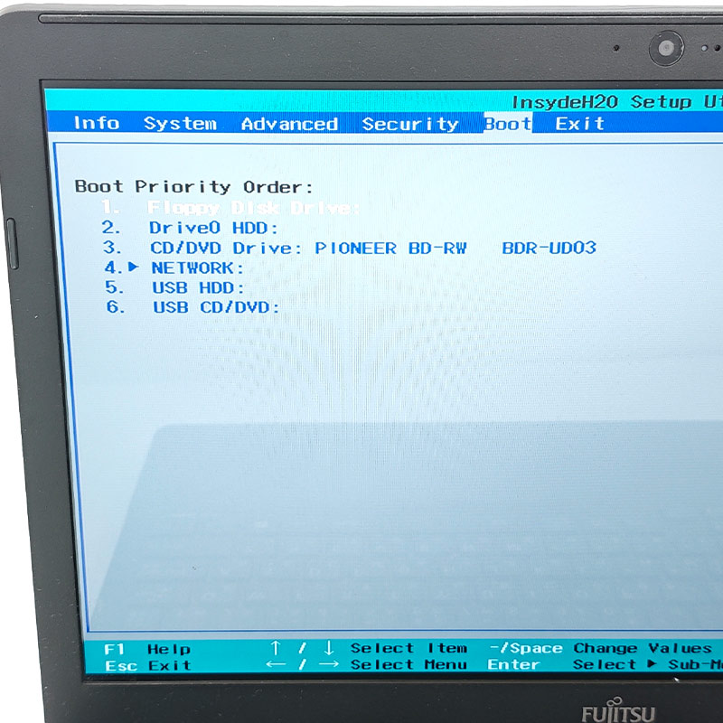Select the Exit menu
Viewport: 723px width, 723px height.
[x=578, y=124]
